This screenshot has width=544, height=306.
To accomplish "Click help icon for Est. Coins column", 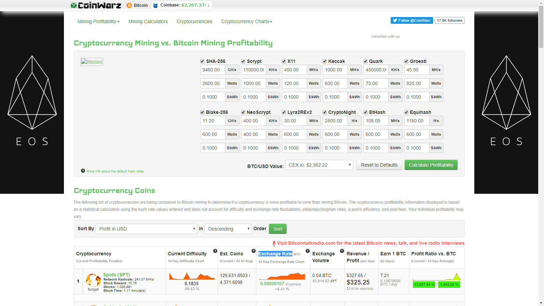I will 254,251.
